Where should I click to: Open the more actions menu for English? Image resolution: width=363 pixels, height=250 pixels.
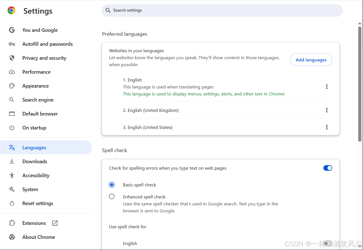pyautogui.click(x=327, y=87)
